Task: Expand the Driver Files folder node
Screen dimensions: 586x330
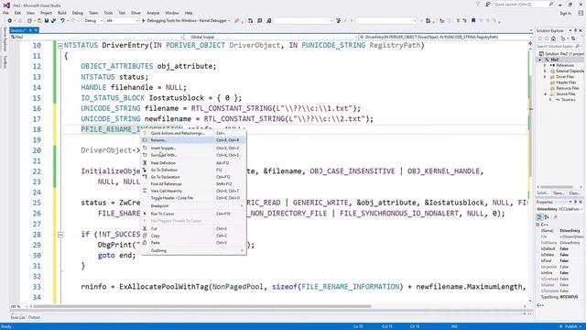Action: [545, 77]
